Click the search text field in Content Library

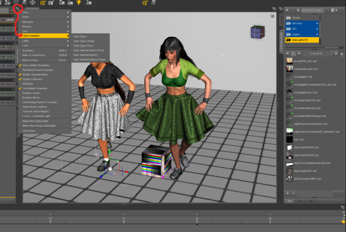click(x=313, y=10)
